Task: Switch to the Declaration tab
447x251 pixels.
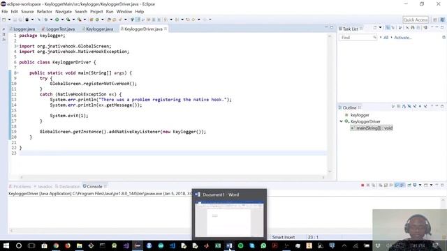Action: tap(68, 186)
